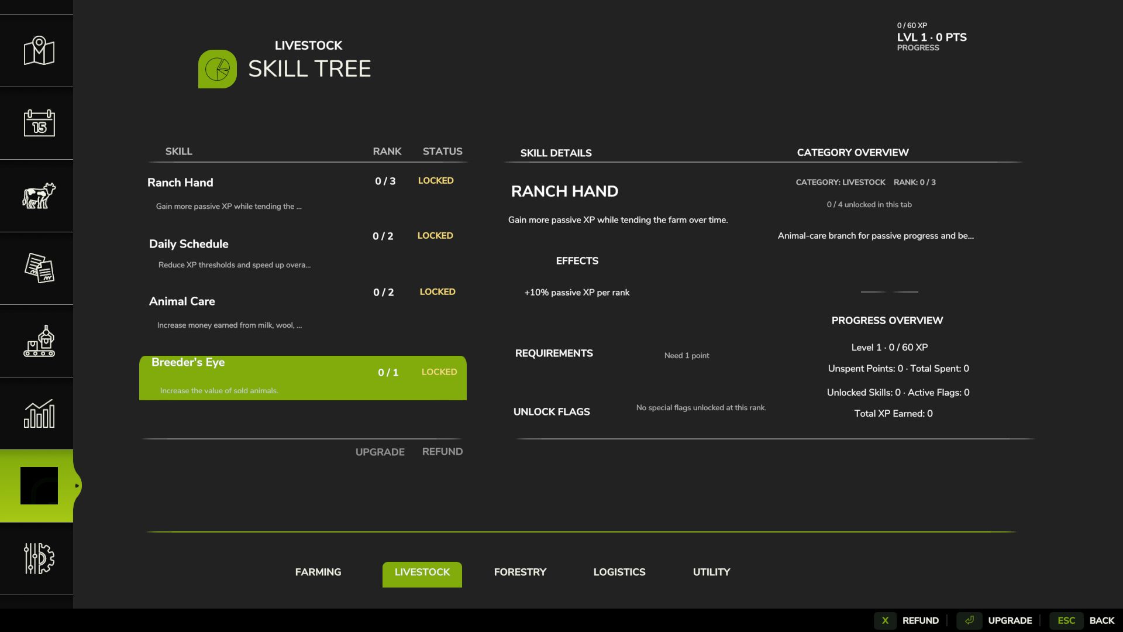Switch to the FARMING tab

tap(318, 572)
